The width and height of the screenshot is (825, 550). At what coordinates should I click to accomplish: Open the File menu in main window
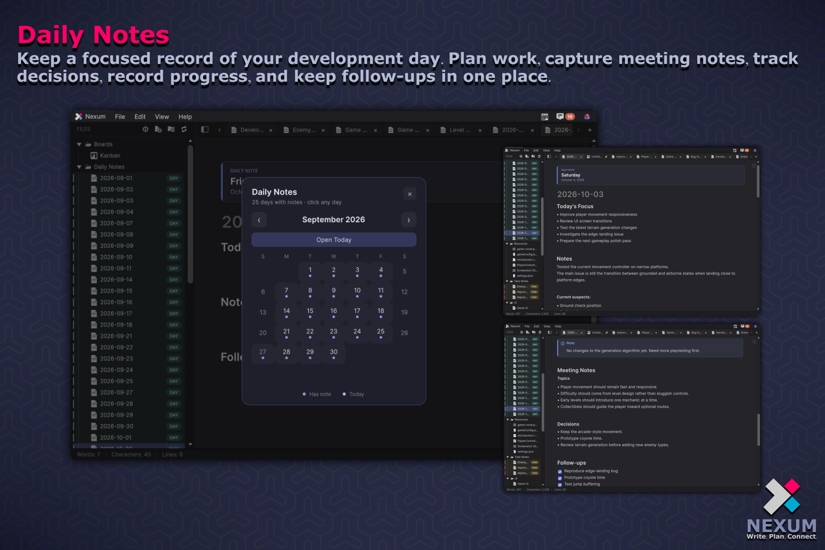pyautogui.click(x=120, y=117)
